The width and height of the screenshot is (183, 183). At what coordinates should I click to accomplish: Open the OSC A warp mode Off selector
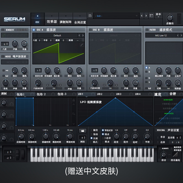(x=54, y=88)
